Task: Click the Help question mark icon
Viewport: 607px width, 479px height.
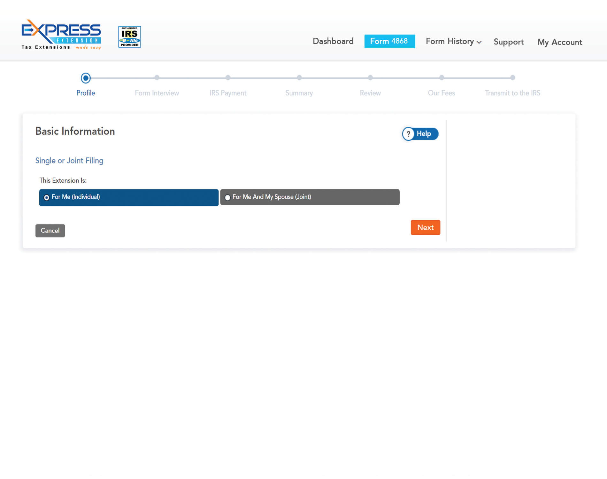Action: point(408,134)
